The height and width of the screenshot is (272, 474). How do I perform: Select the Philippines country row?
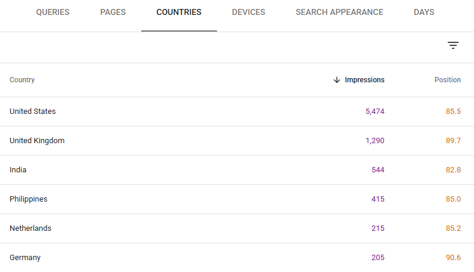tap(237, 199)
